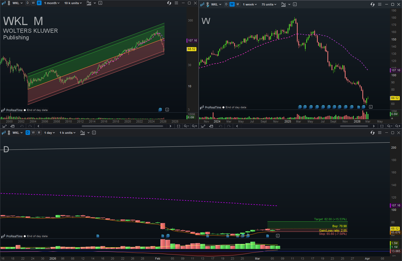
Task: Click the info box icon inside weekly chart
Action: [371, 107]
